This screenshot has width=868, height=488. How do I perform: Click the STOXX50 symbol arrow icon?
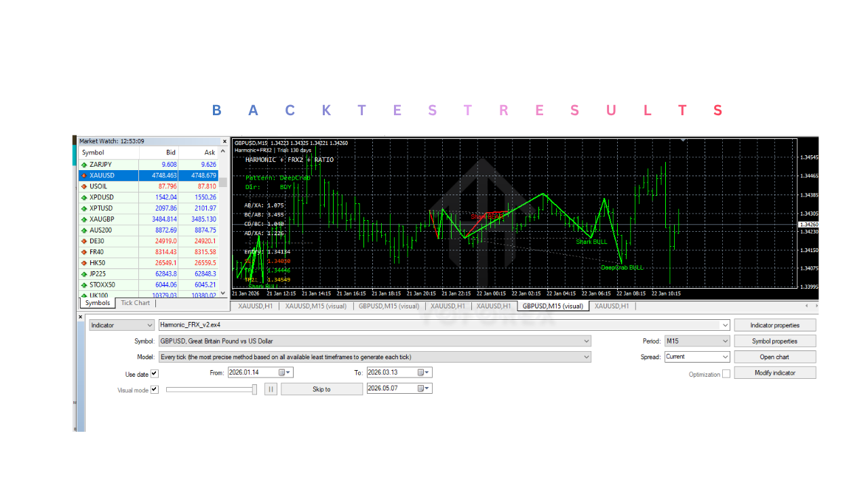[84, 285]
